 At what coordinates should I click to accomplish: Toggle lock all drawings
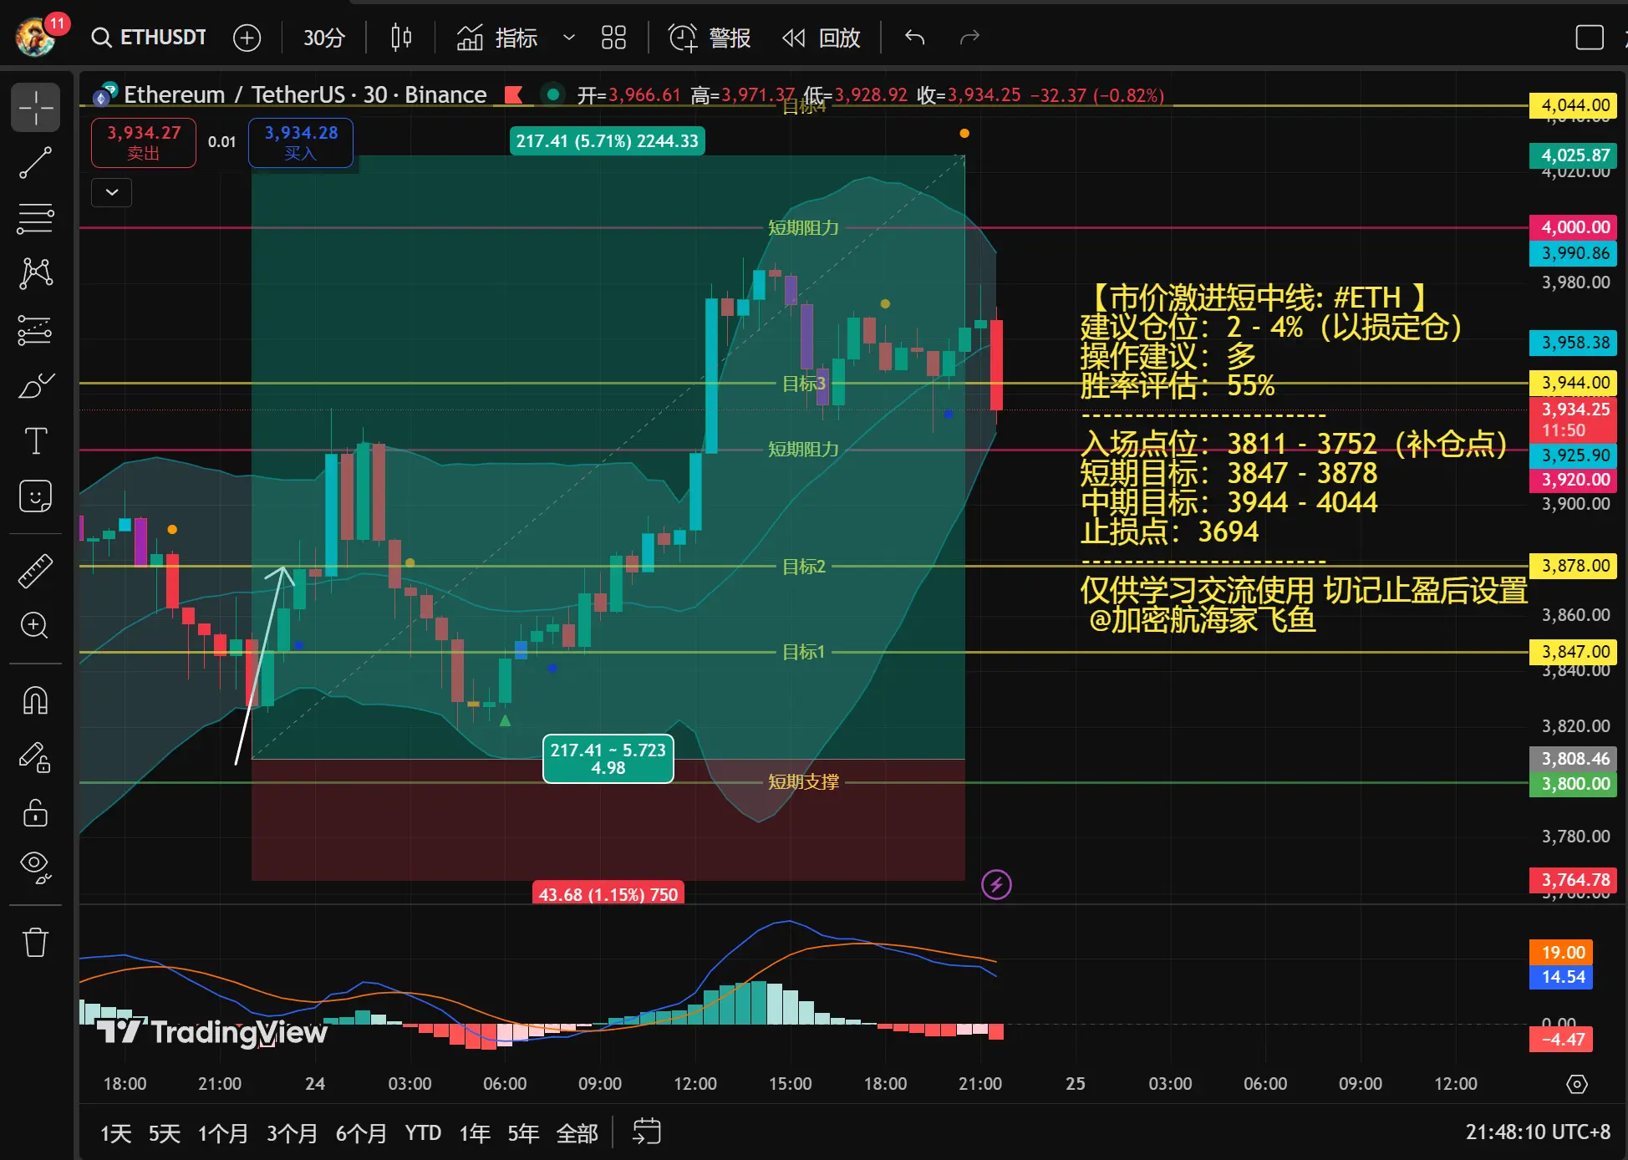click(35, 812)
